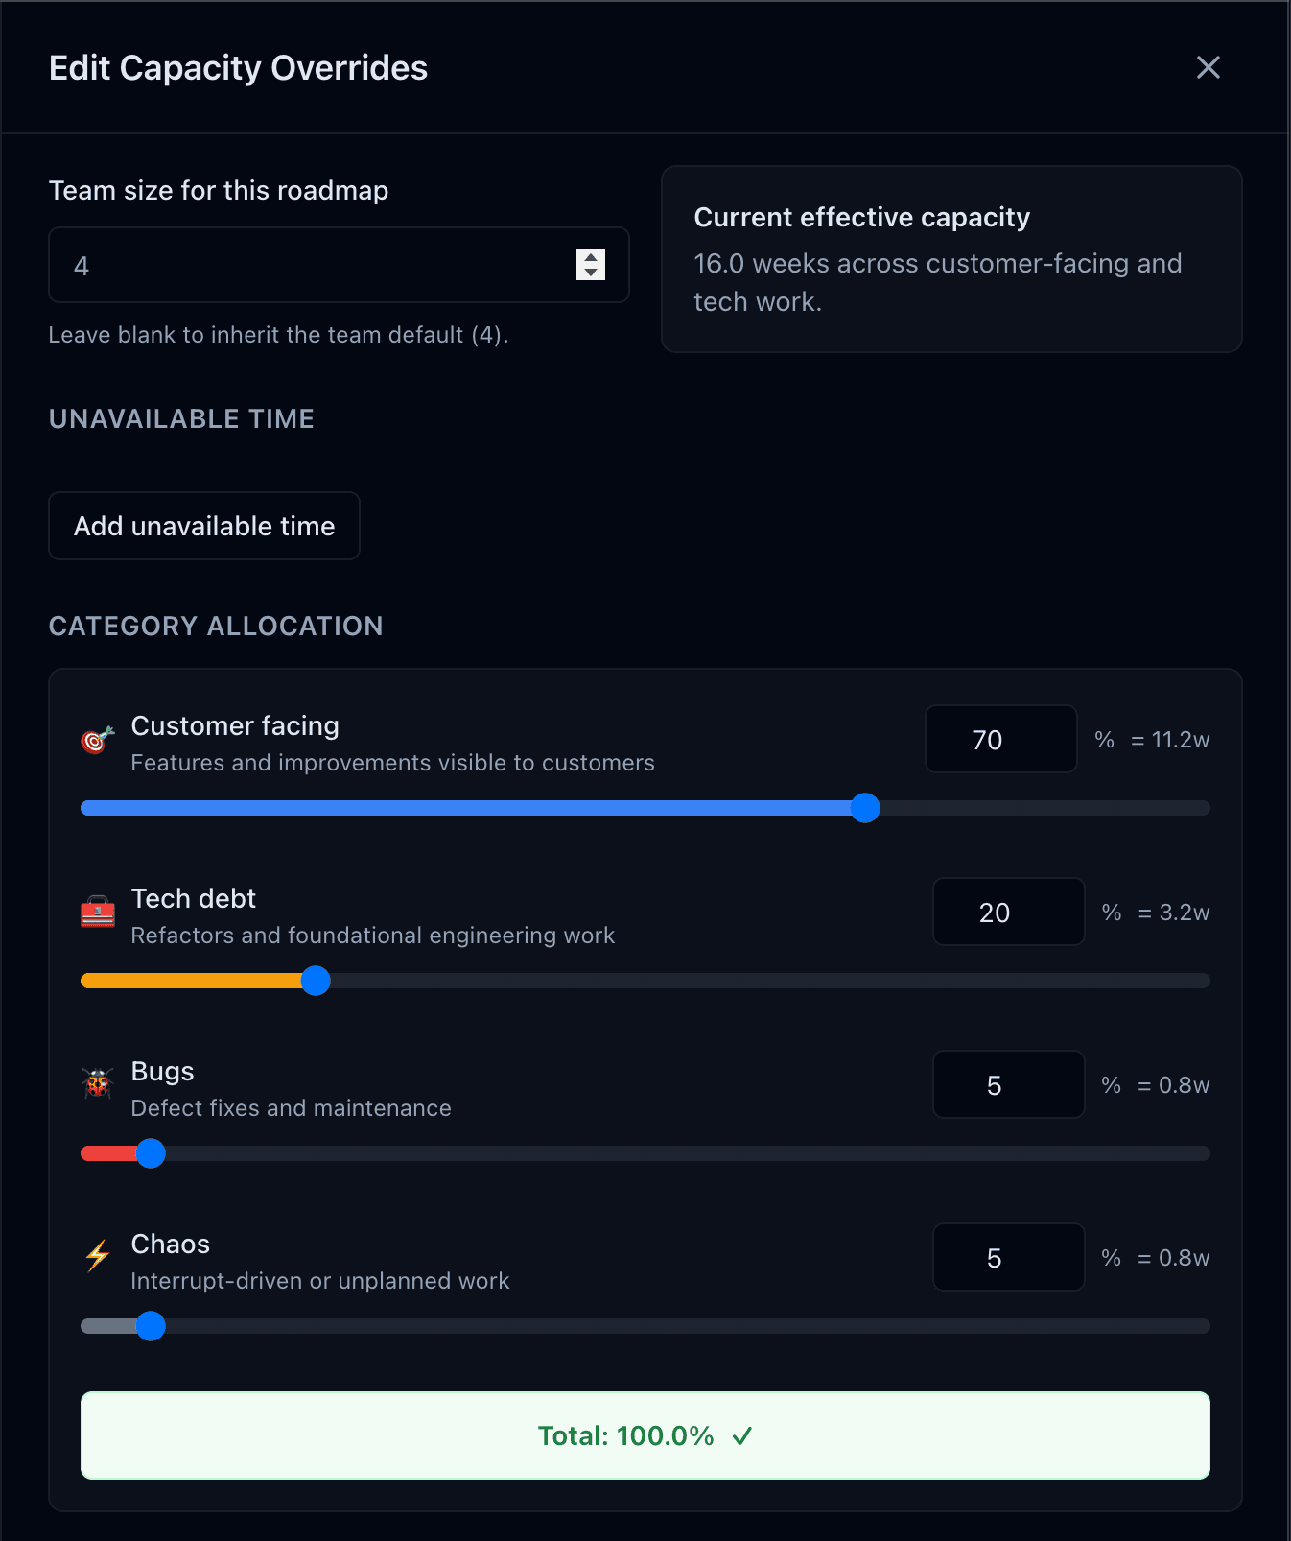Image resolution: width=1291 pixels, height=1541 pixels.
Task: Select the Tech debt percentage field showing 20
Action: click(x=1008, y=912)
